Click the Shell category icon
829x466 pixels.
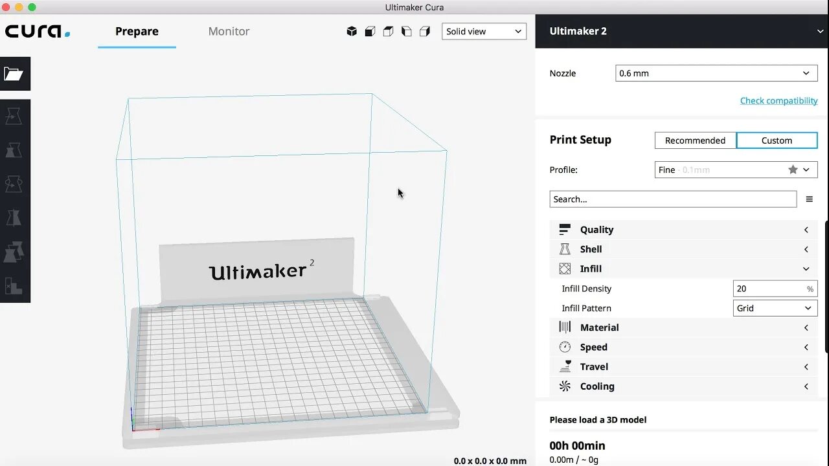pos(565,249)
